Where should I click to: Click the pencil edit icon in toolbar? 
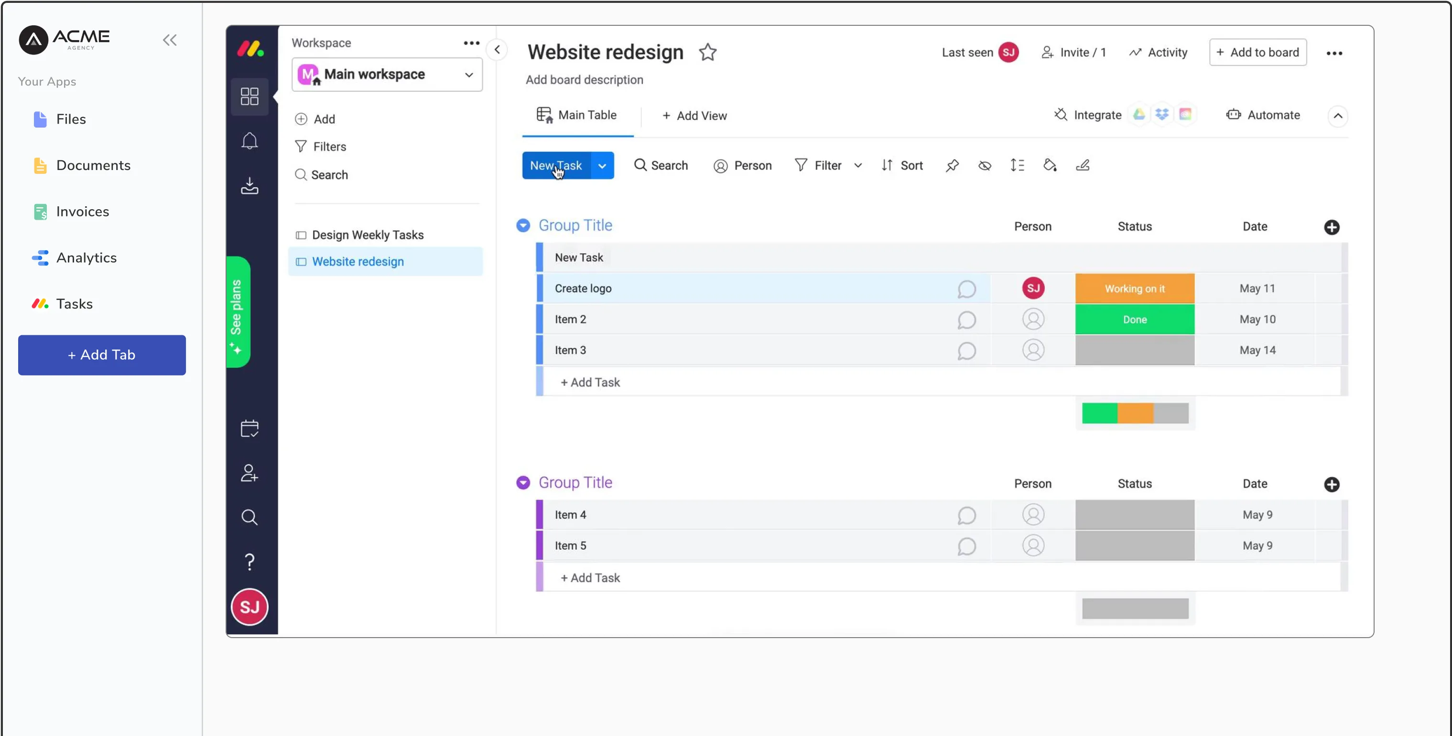[x=1083, y=165]
